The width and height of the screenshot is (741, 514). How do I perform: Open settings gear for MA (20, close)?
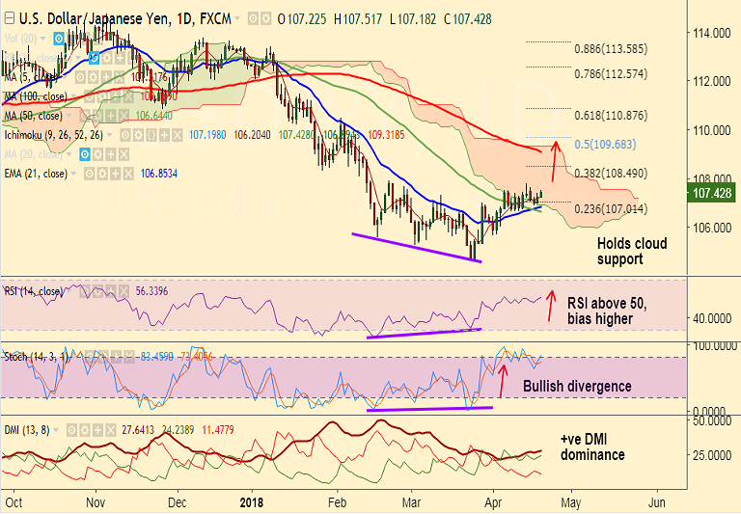click(97, 154)
